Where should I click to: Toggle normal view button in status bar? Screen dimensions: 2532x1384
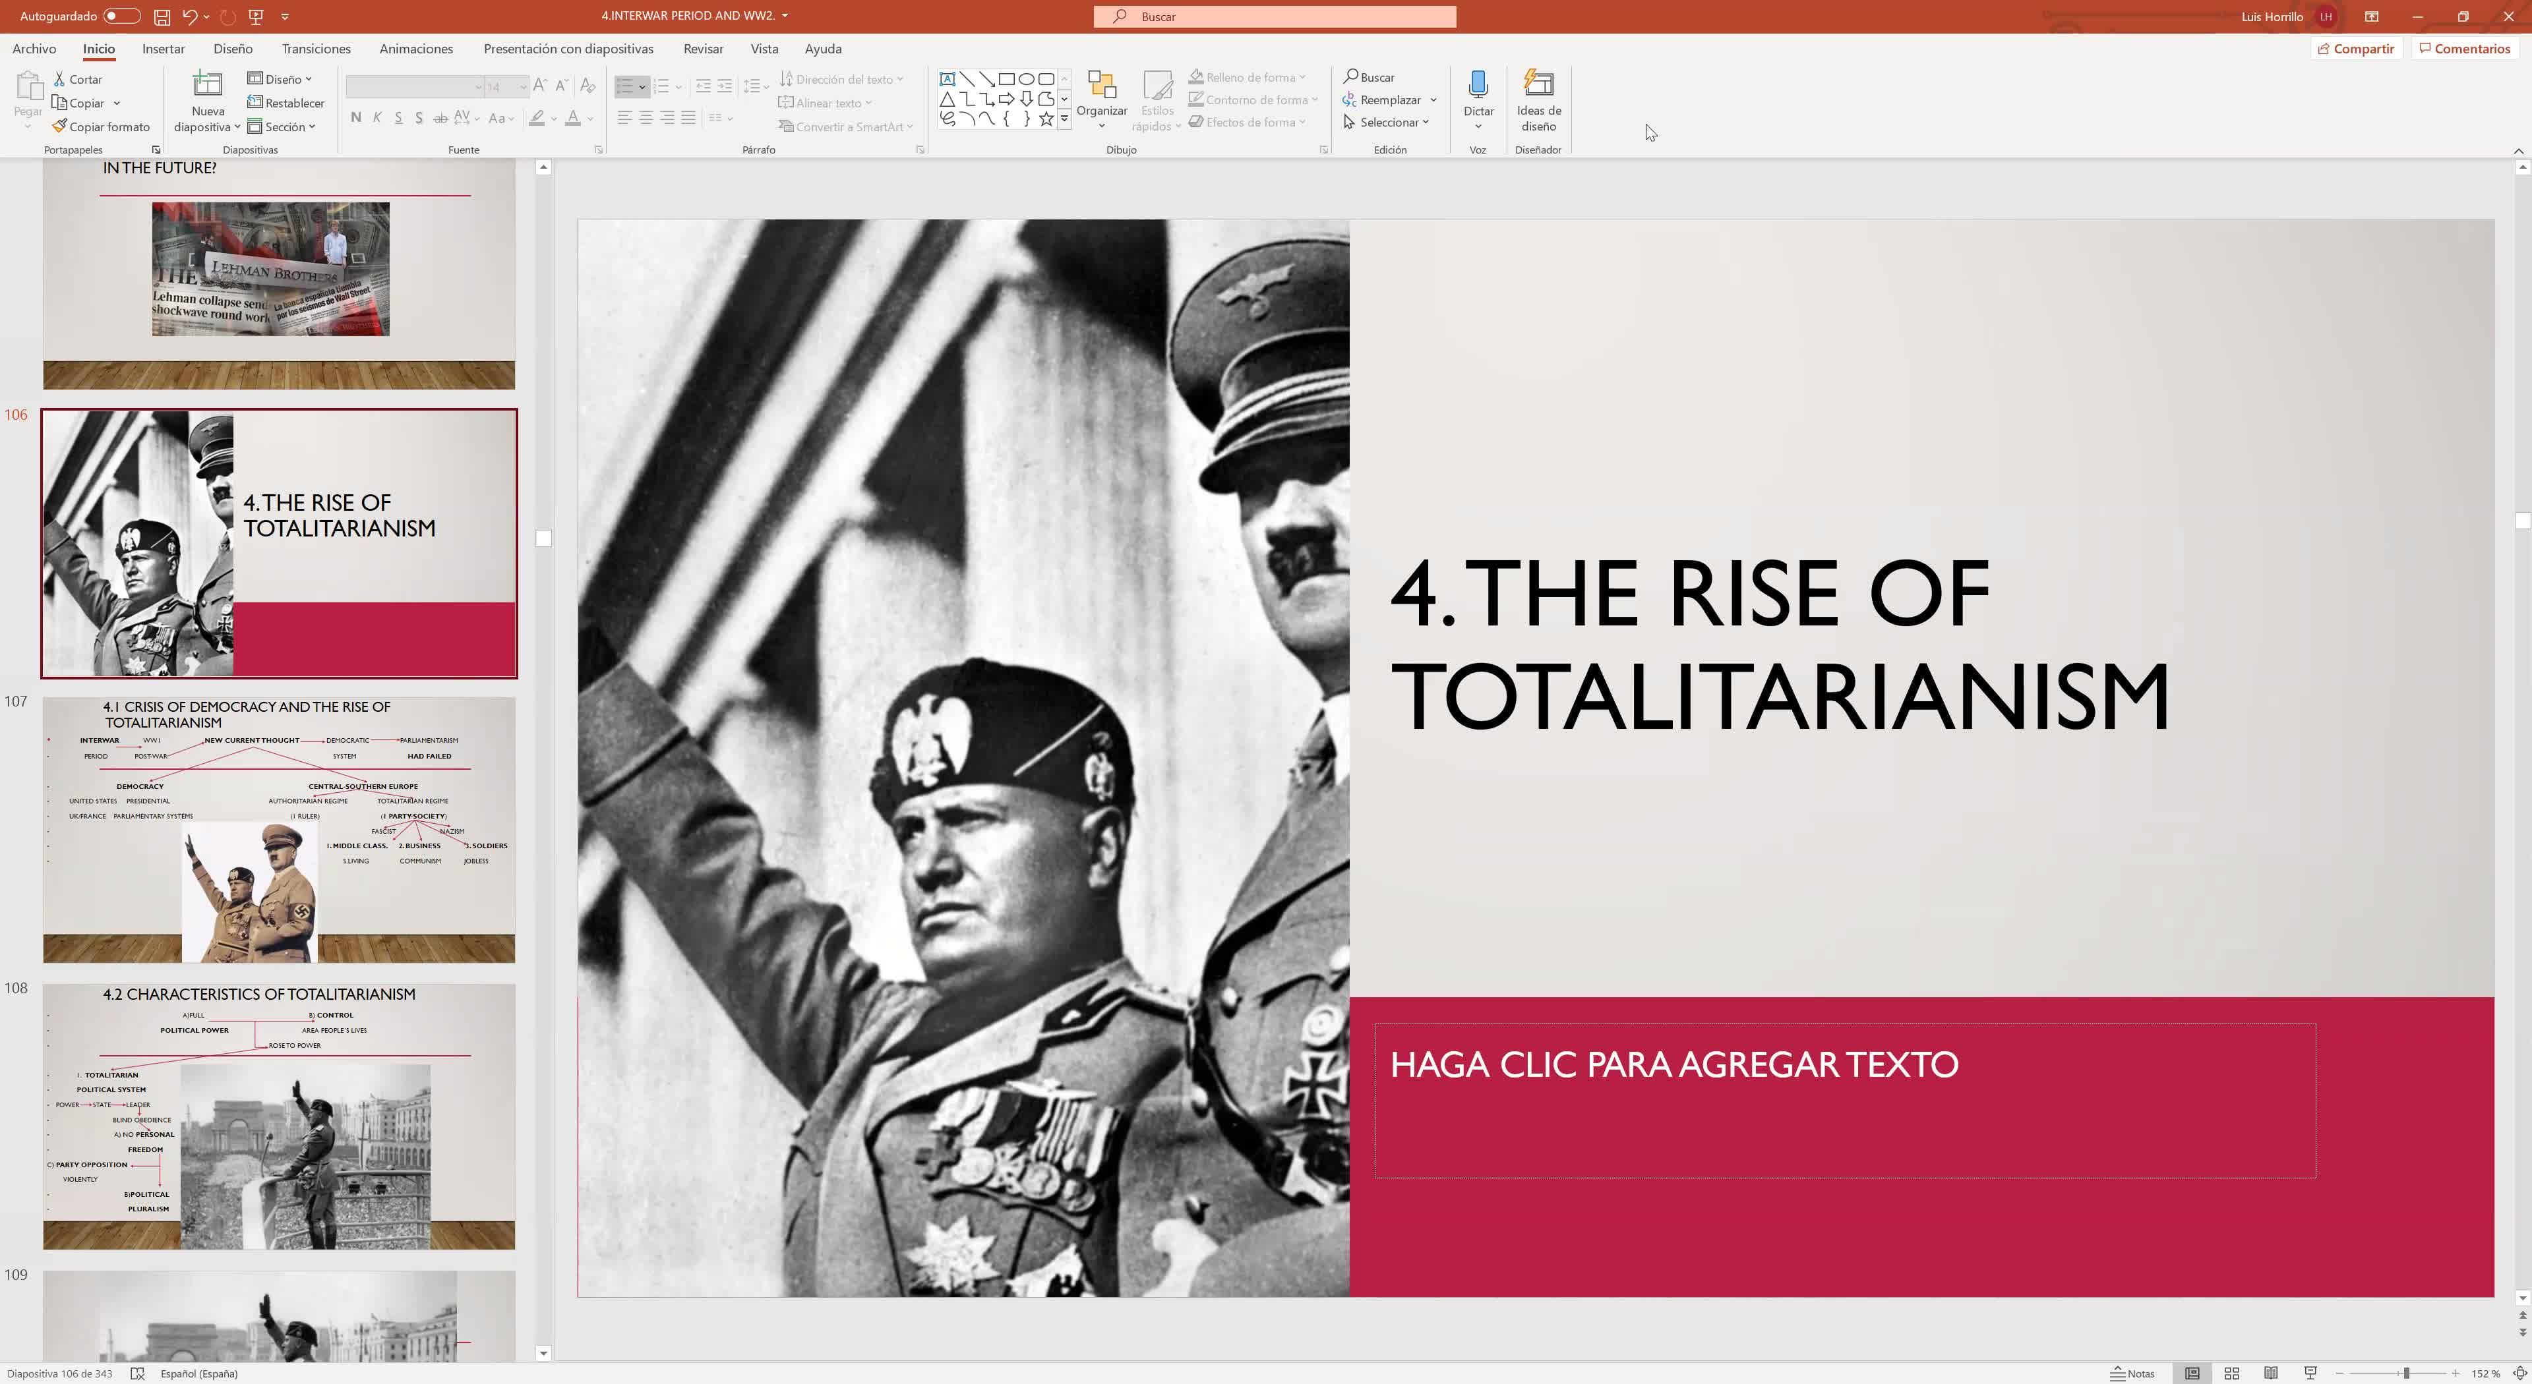[x=2192, y=1373]
